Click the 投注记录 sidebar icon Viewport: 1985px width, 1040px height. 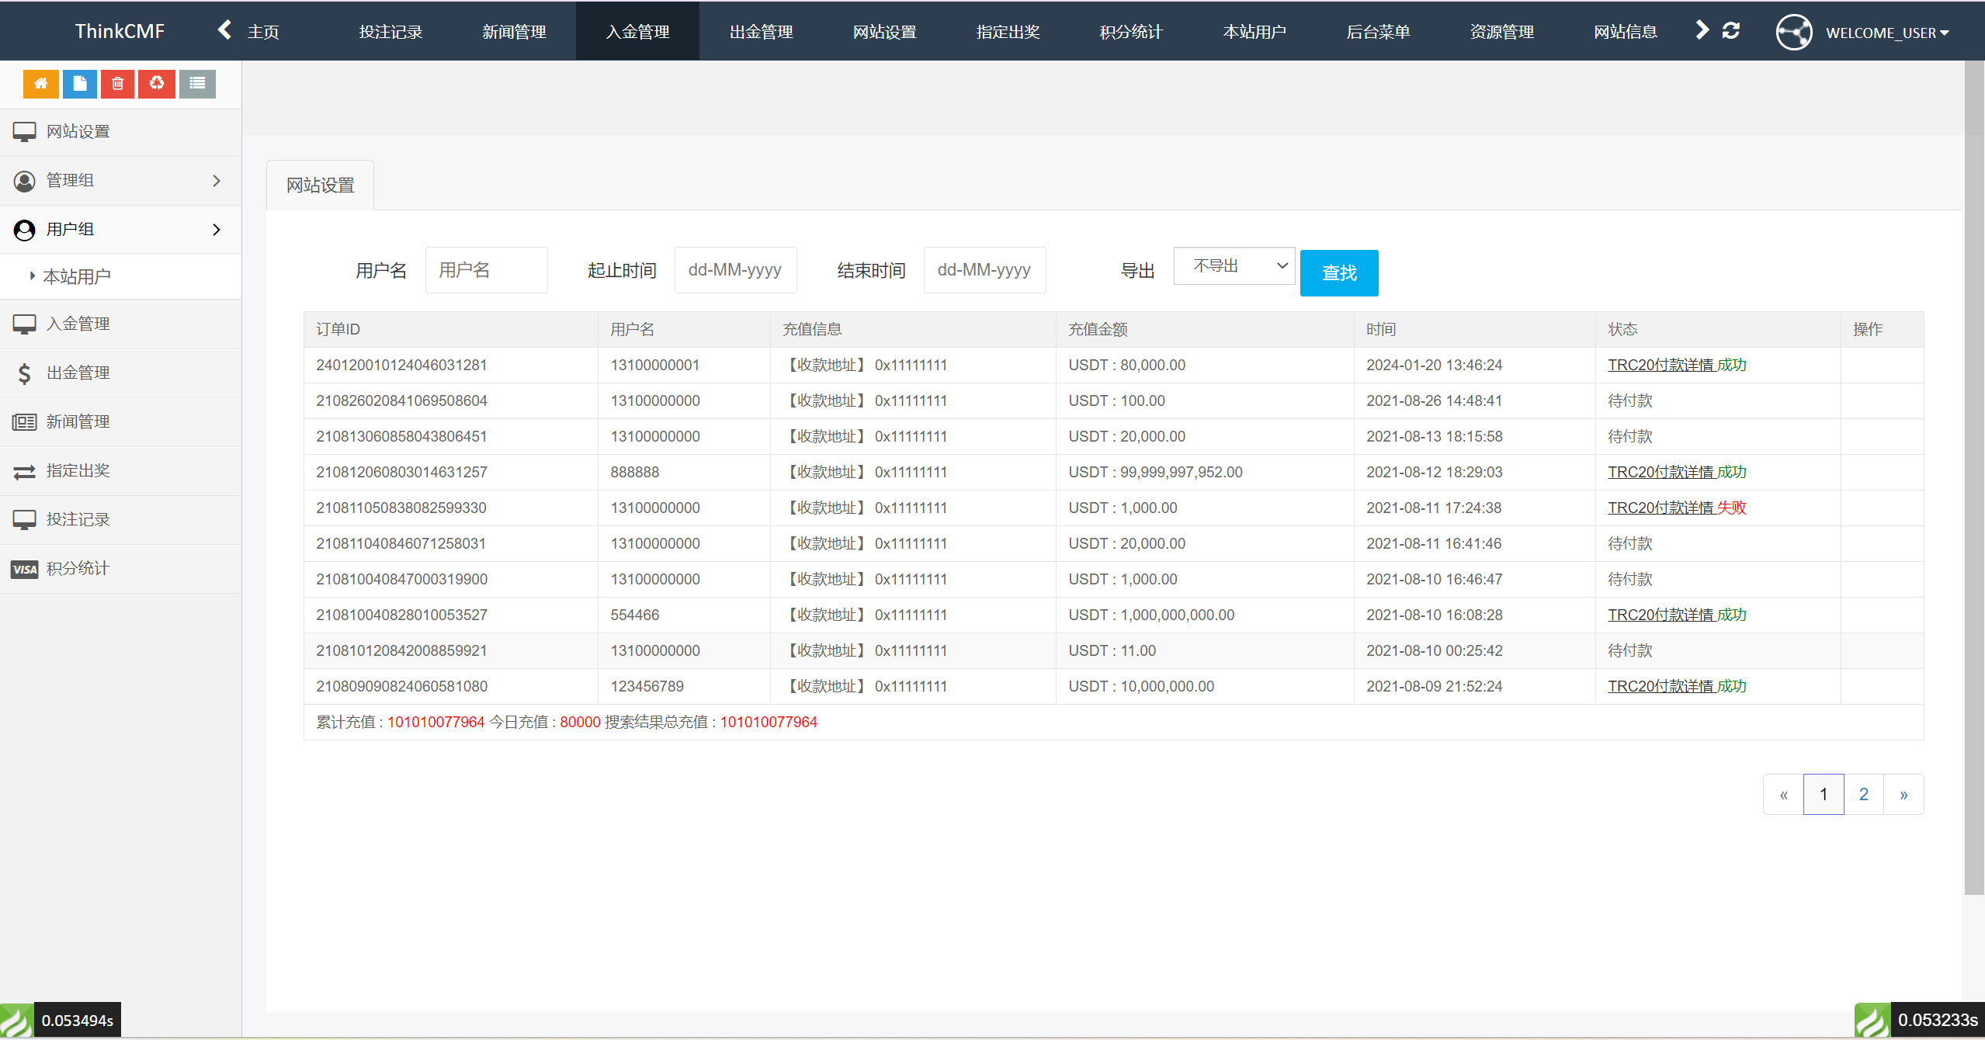[x=25, y=518]
